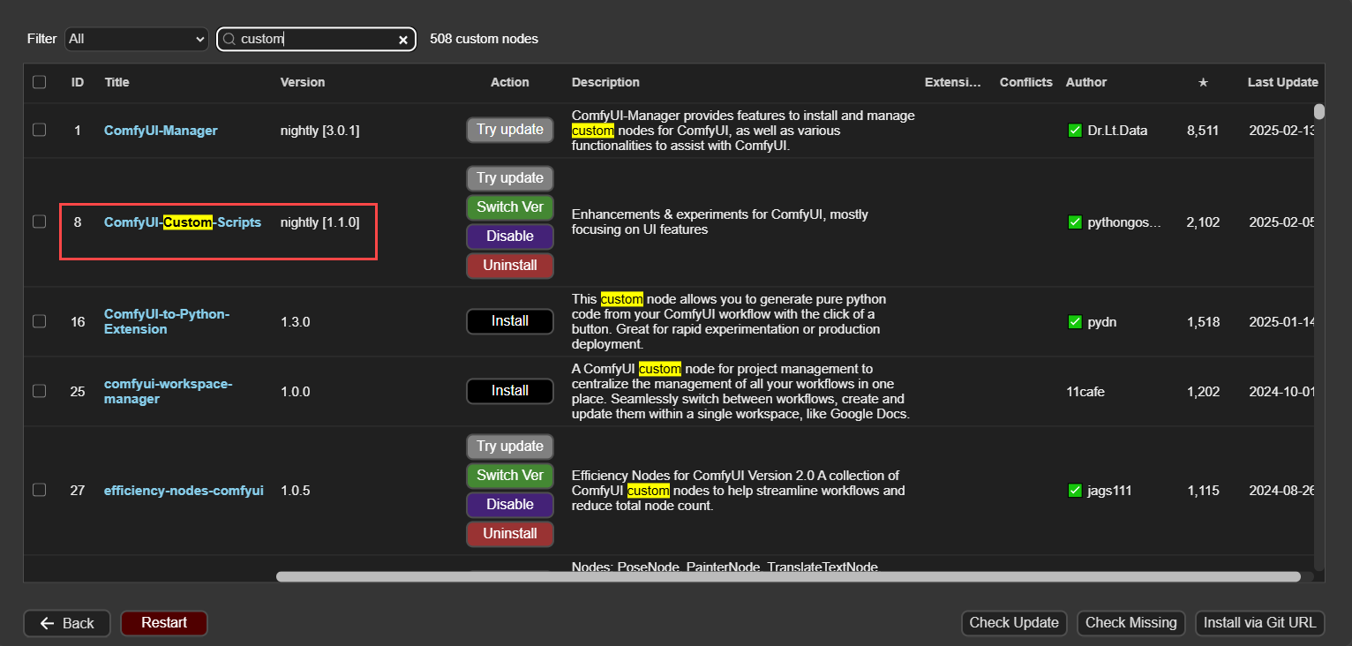The image size is (1352, 646).
Task: Install the ComfyUI-to-Python-Extension node
Action: 510,321
